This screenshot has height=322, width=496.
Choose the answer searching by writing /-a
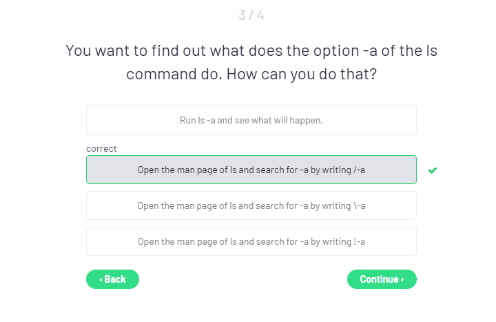(x=251, y=170)
